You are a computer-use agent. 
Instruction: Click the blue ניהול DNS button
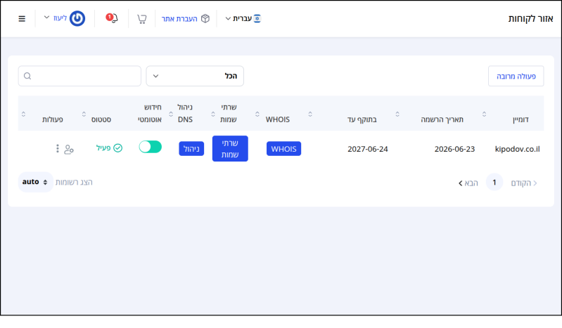191,149
